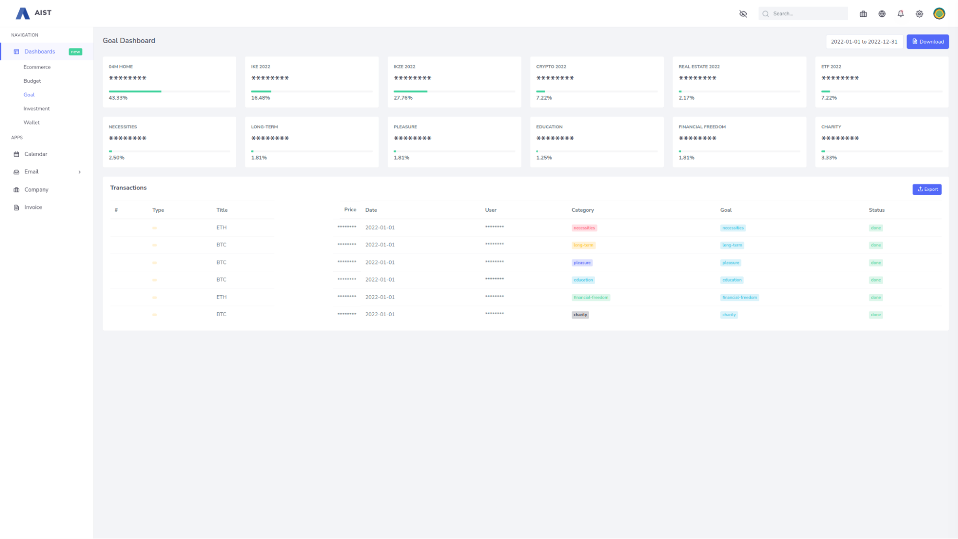Click the EDUCATION card title
Screen dimensions: 958x539
pos(549,127)
